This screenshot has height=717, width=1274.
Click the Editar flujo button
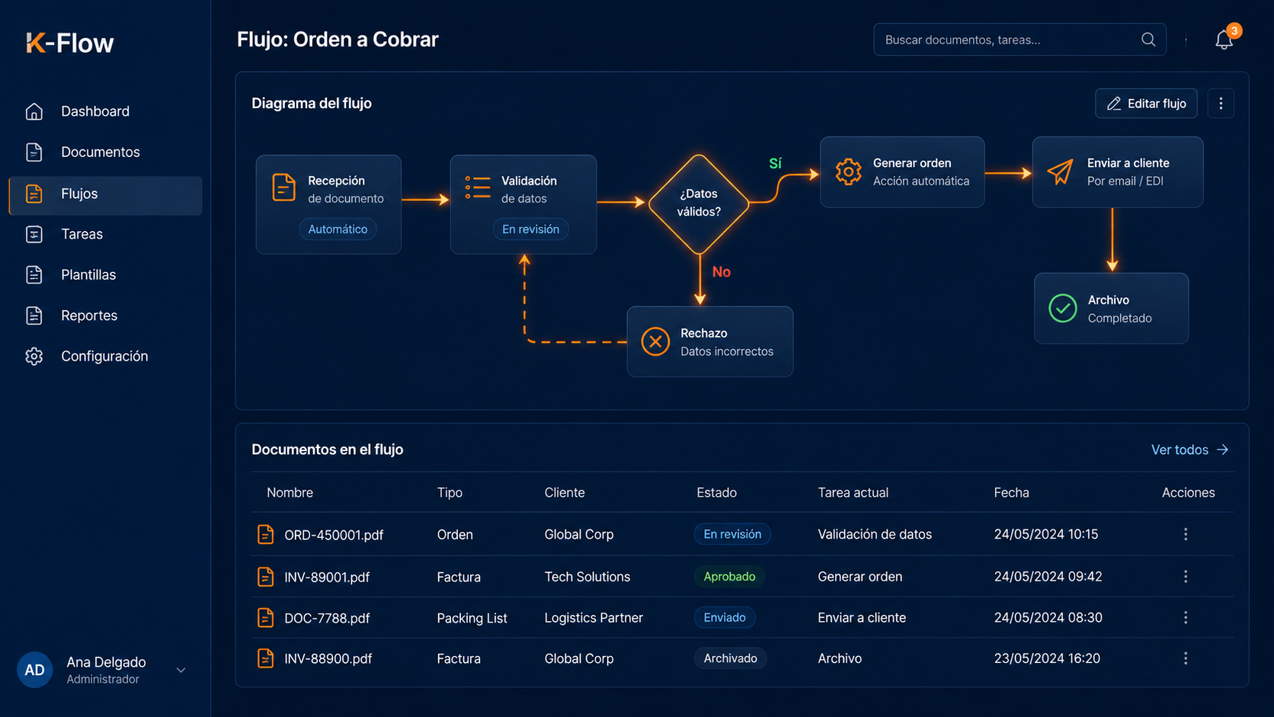pos(1146,104)
